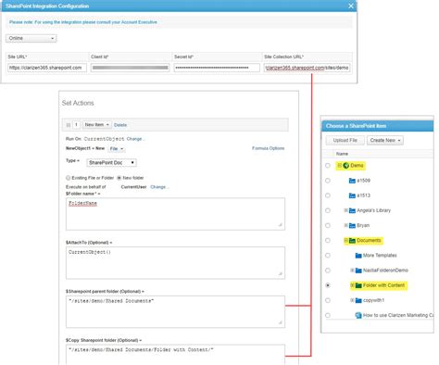Click the Demo site globe icon
This screenshot has width=439, height=365.
click(x=346, y=166)
